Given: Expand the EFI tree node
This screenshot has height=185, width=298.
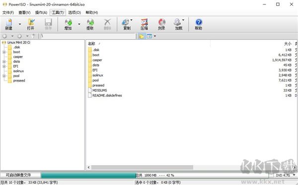Looking at the screenshot, I should pos(4,66).
